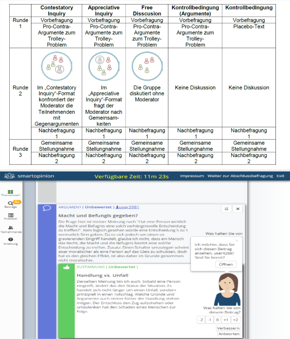Viewport: 290px width, 339px height.
Task: Close the argument panel with X
Action: 238,209
